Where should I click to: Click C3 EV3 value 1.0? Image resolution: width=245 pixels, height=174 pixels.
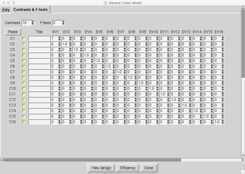[x=76, y=50]
